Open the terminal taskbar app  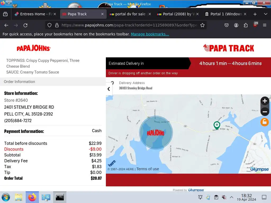pos(60,197)
